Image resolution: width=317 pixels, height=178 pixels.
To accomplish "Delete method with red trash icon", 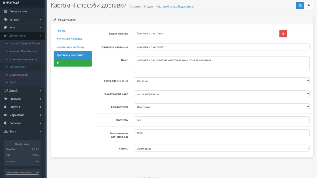I will (283, 34).
